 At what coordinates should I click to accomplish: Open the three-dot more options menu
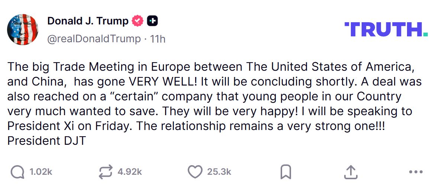(416, 172)
